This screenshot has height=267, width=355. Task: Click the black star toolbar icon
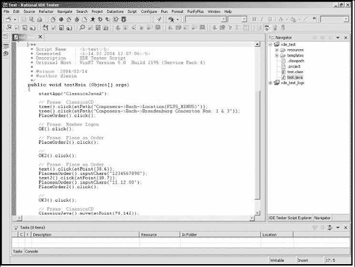pyautogui.click(x=93, y=20)
